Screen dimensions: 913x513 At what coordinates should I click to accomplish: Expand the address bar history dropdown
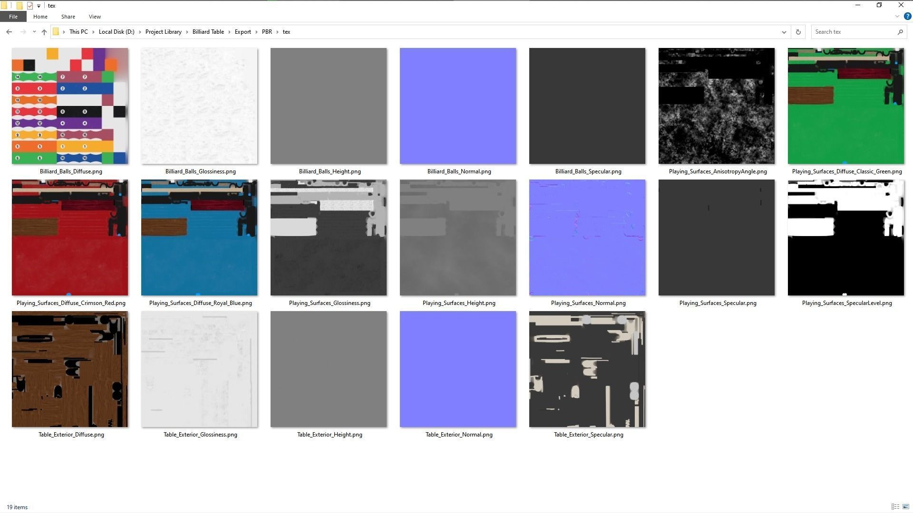tap(784, 32)
